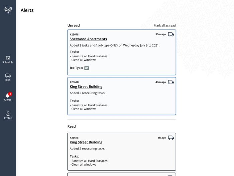The height and width of the screenshot is (176, 234).
Task: Click the truck icon on read King Street alert
Action: pyautogui.click(x=171, y=137)
